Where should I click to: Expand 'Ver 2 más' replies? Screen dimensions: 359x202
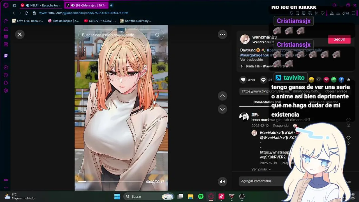point(261,169)
